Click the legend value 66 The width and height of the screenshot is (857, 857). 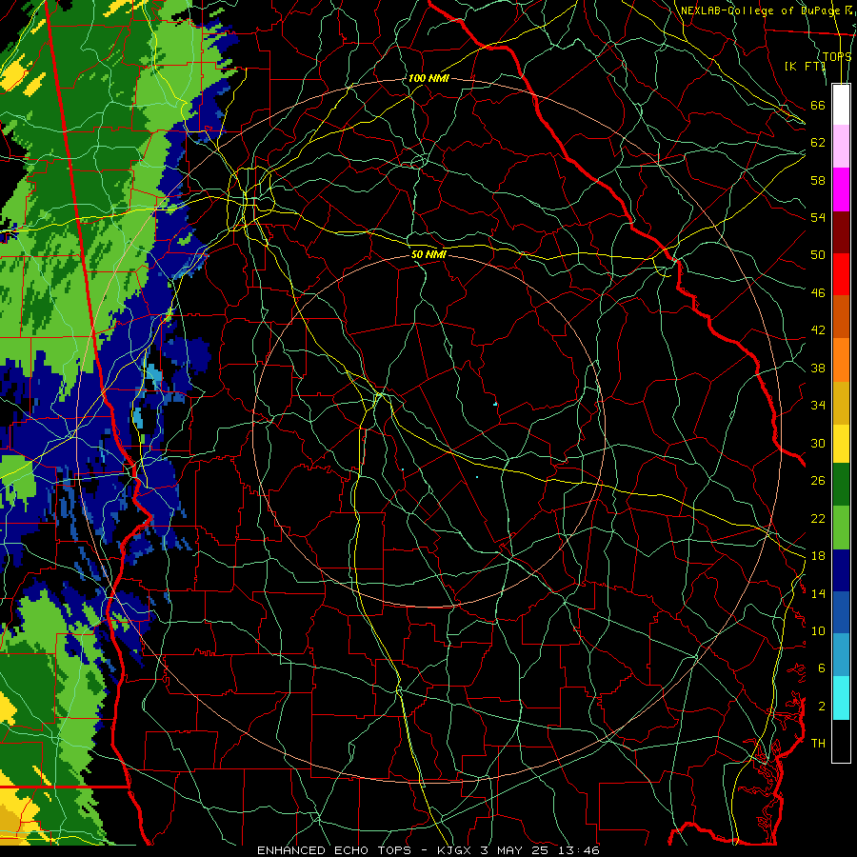[818, 105]
